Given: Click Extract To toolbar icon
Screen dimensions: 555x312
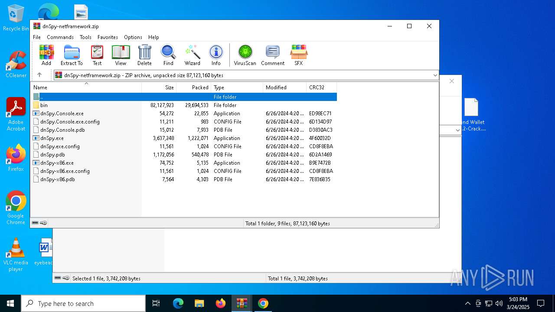Looking at the screenshot, I should [72, 55].
